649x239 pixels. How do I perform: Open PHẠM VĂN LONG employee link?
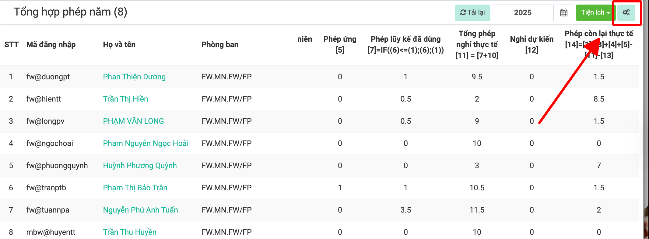coord(133,121)
